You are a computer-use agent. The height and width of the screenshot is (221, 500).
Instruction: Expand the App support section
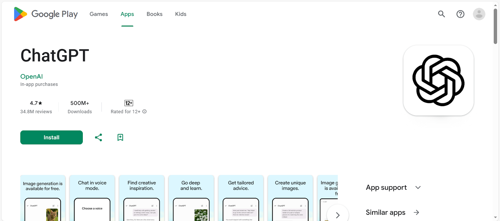(418, 187)
